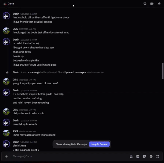Screen dimensions: 164x163
Task: Click the "a message" link in pin notice
Action: click(x=34, y=72)
